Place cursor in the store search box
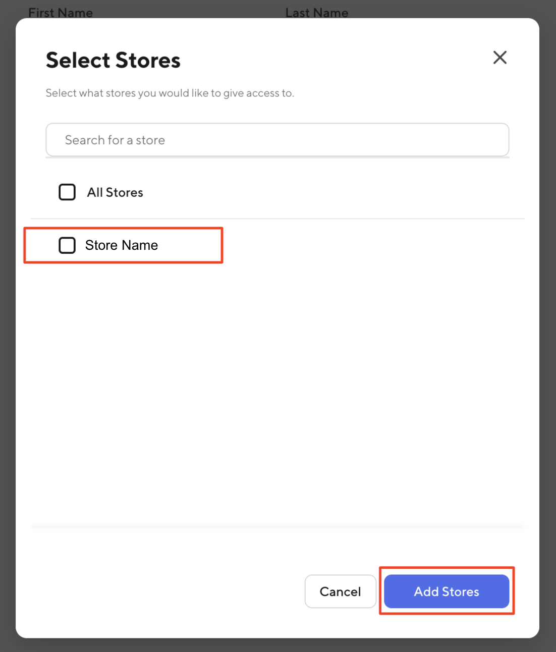 277,140
